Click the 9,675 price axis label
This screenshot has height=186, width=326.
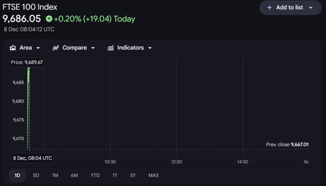click(x=18, y=120)
